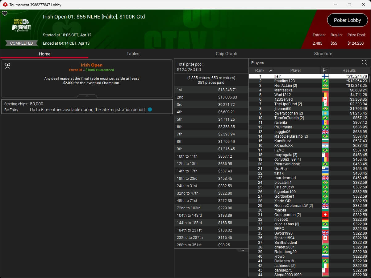The height and width of the screenshot is (278, 371).
Task: Click the Results column header
Action: pyautogui.click(x=349, y=71)
